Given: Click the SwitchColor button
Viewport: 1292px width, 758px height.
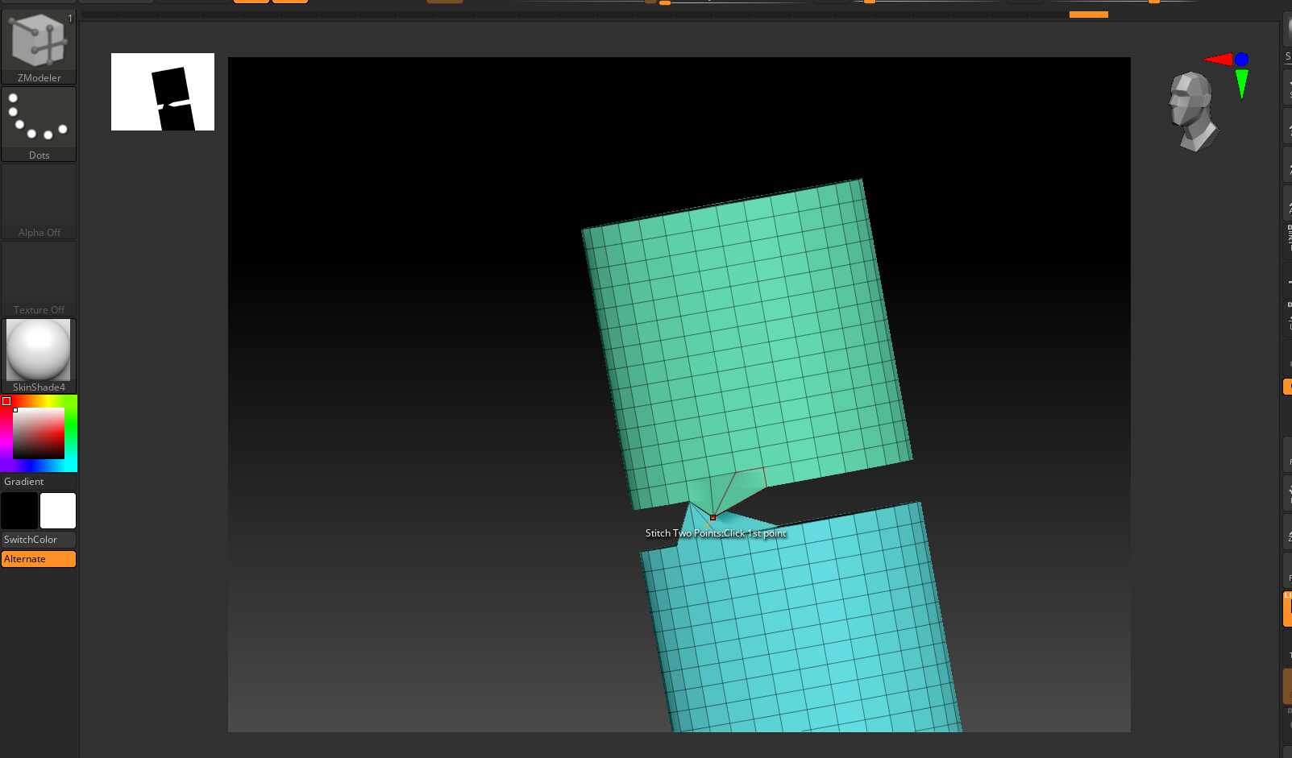Looking at the screenshot, I should (39, 540).
